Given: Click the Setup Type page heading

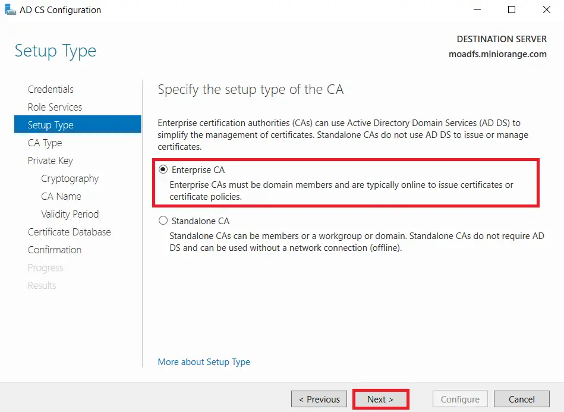Looking at the screenshot, I should point(55,51).
